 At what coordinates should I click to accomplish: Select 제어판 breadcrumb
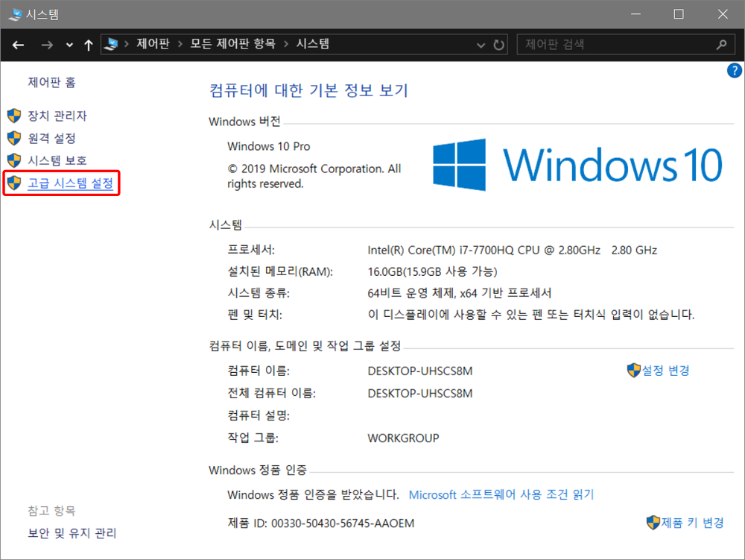[153, 44]
